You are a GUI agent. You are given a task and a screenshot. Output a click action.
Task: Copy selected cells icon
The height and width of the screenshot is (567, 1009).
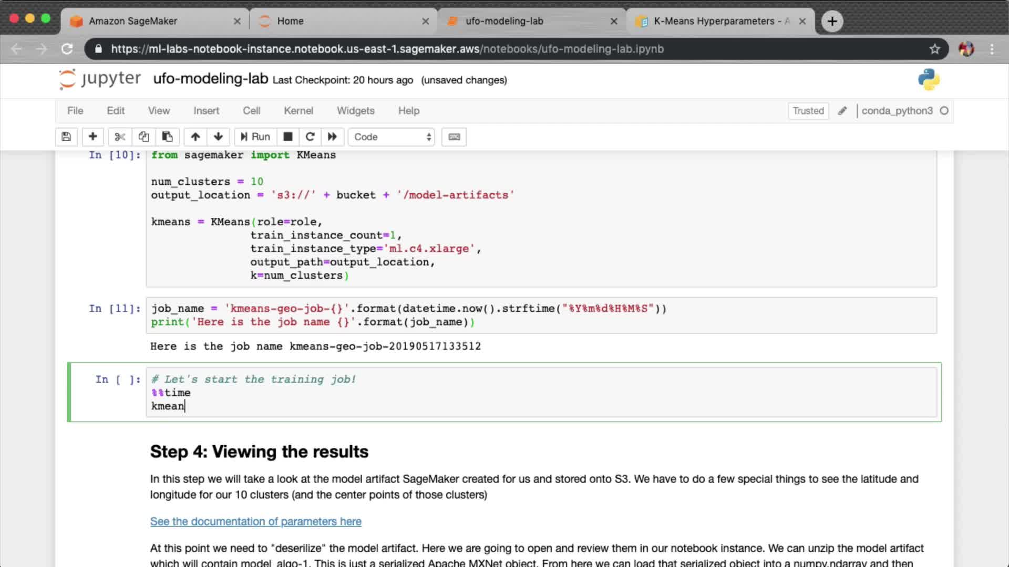tap(143, 137)
